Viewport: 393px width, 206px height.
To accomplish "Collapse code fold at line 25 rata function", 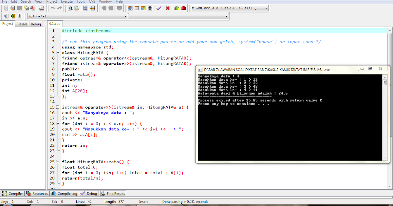I will coord(58,162).
